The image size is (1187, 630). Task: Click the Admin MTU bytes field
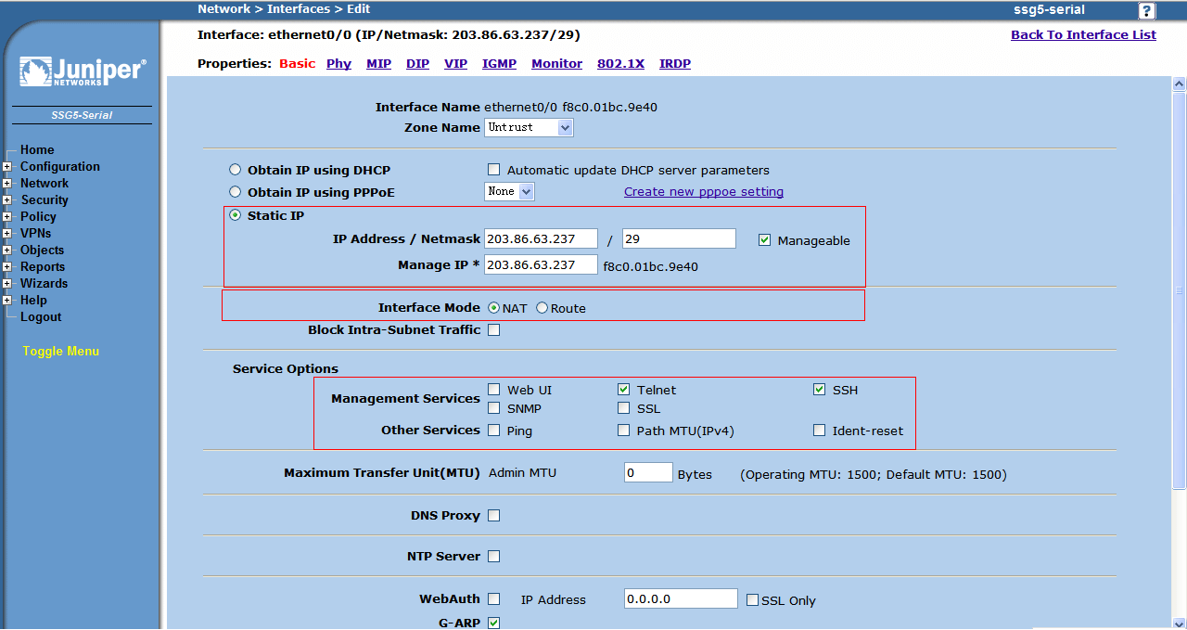(647, 473)
